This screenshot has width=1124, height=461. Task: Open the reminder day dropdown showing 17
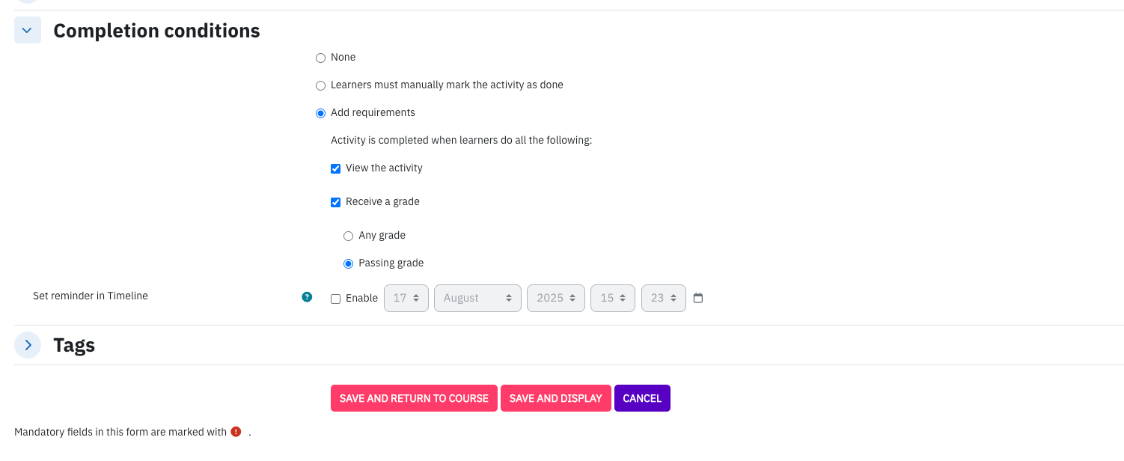pos(406,298)
